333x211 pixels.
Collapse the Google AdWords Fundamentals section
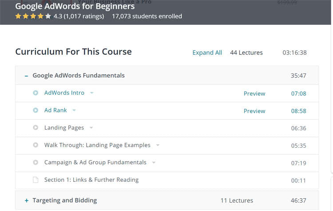click(26, 76)
